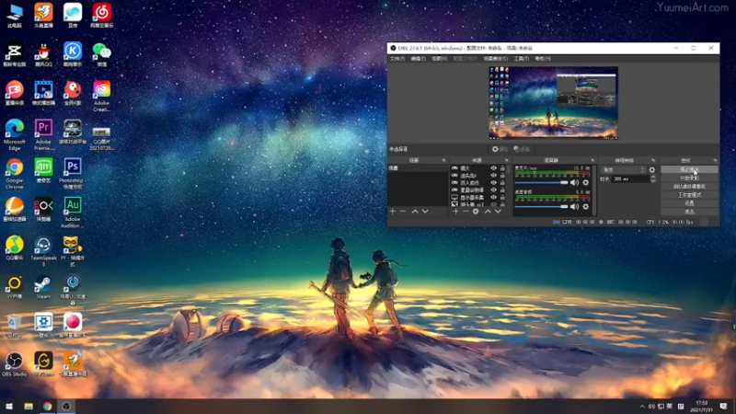Toggle visibility eye of the fourth source
This screenshot has height=414, width=736.
pyautogui.click(x=493, y=190)
